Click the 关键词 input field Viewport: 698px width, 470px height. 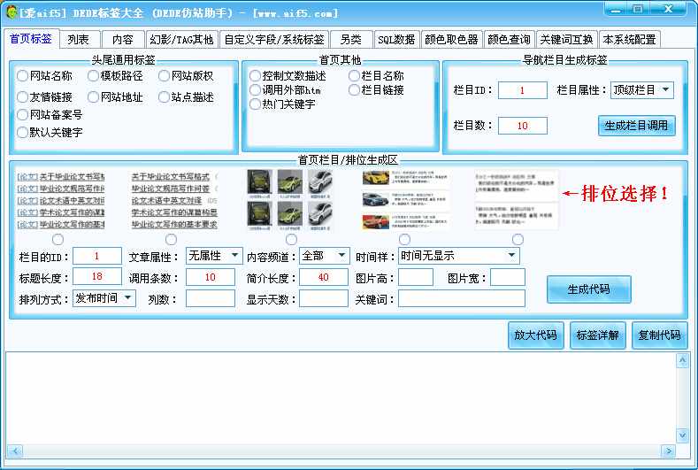(x=462, y=298)
